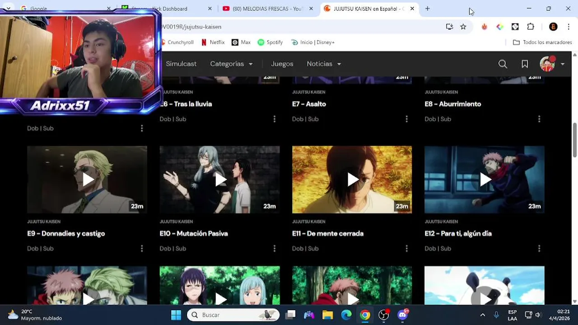This screenshot has height=325, width=578.
Task: Open the Windows Start button
Action: (x=176, y=315)
